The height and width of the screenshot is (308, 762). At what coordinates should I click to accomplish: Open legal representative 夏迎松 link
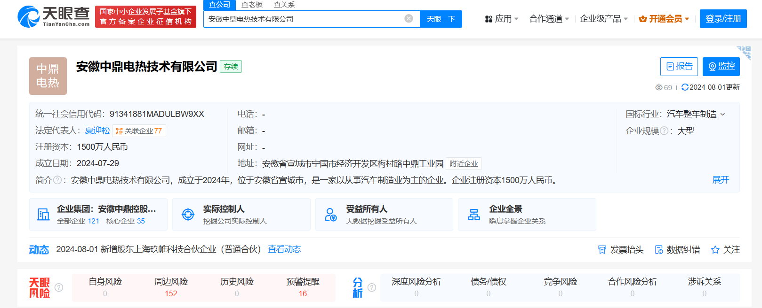[97, 131]
